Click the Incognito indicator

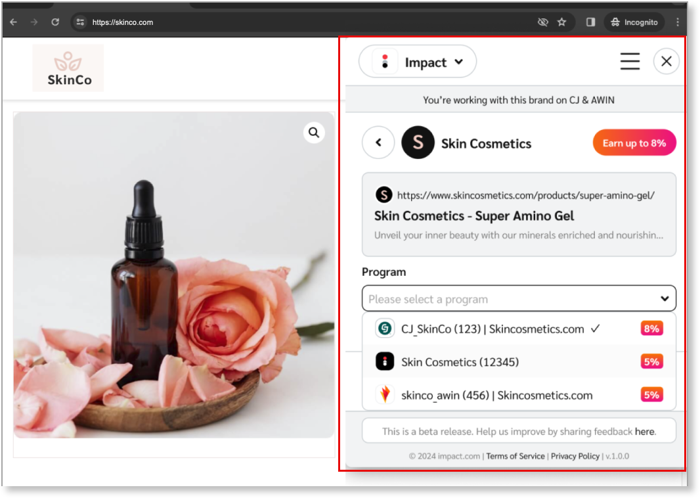point(634,22)
